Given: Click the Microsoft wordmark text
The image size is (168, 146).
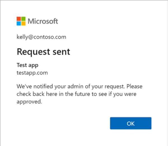Looking at the screenshot, I should (43, 21).
